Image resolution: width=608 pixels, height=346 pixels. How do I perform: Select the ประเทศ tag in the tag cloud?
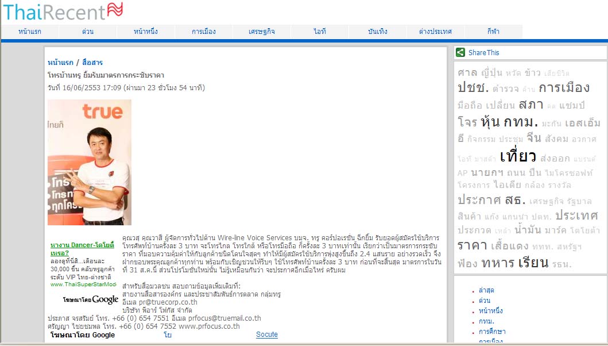tap(576, 215)
